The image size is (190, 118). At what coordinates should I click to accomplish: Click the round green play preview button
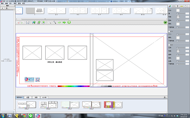pos(69,22)
